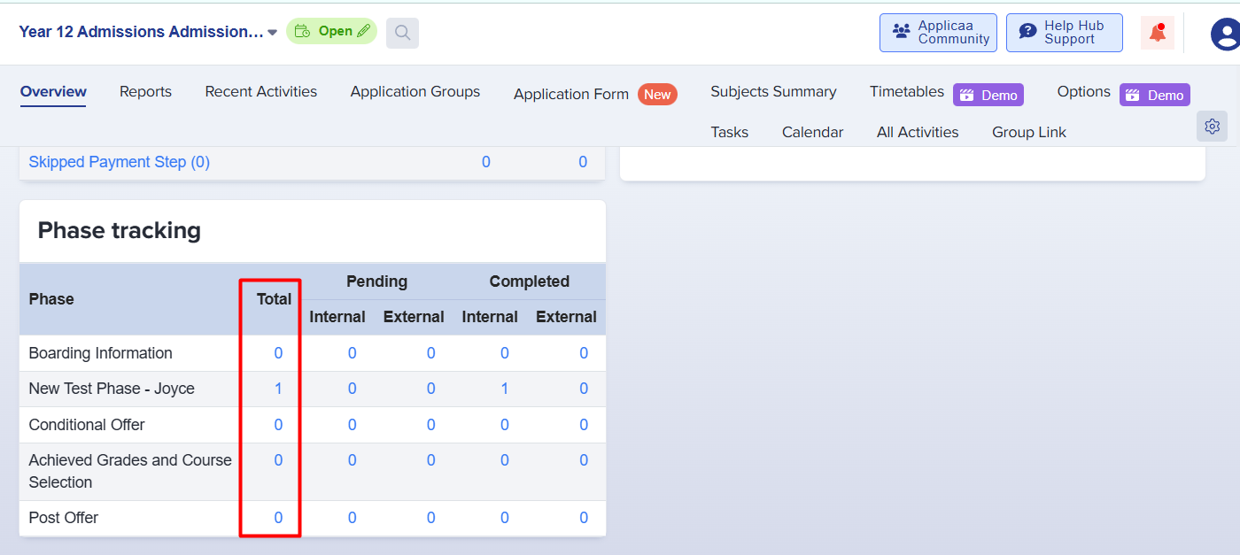The image size is (1240, 555).
Task: Click New Test Phase - Joyce total count
Action: click(278, 389)
